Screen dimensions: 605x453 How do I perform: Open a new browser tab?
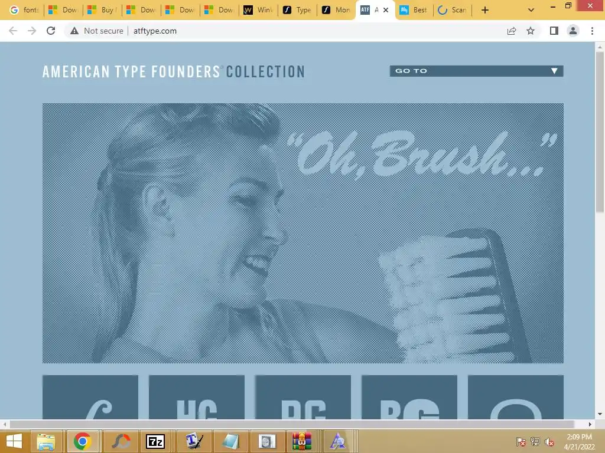(x=485, y=10)
